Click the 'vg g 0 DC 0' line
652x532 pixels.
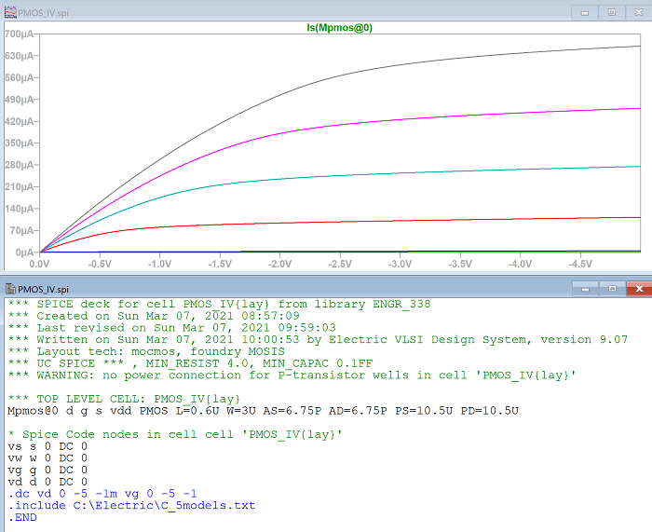[x=47, y=471]
